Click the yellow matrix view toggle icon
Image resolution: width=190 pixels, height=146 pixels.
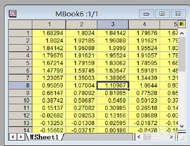tap(182, 24)
